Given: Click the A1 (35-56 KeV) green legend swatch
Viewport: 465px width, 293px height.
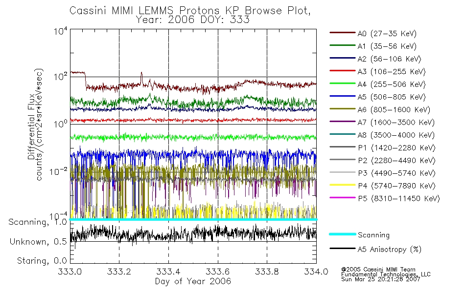Looking at the screenshot, I should tap(342, 45).
